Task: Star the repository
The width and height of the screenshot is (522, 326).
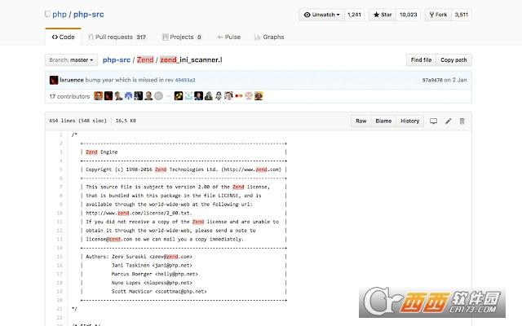Action: (x=383, y=15)
